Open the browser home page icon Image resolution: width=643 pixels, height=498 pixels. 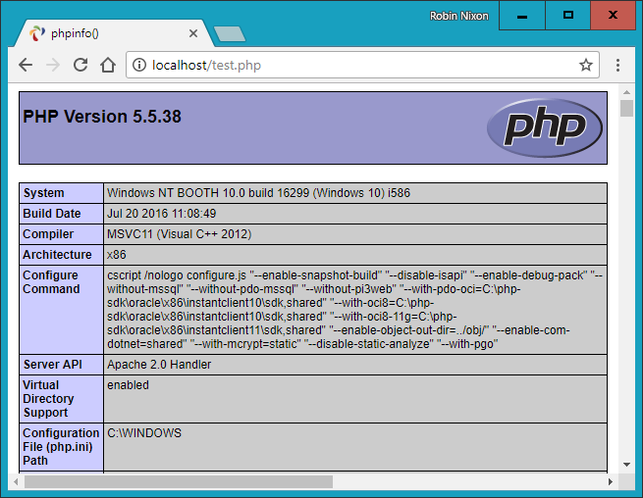click(108, 65)
